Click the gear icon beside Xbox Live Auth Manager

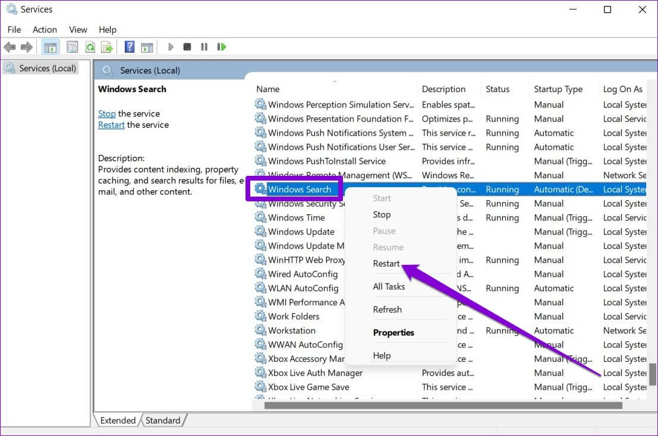pos(260,372)
